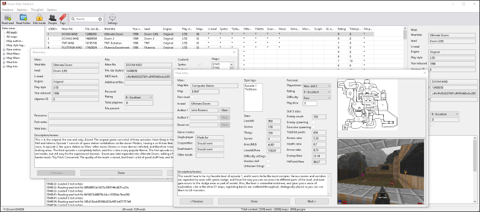The height and width of the screenshot is (212, 480).
Task: Click Done button in Map entry
Action: 254,202
